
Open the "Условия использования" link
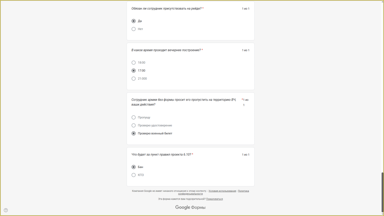222,191
